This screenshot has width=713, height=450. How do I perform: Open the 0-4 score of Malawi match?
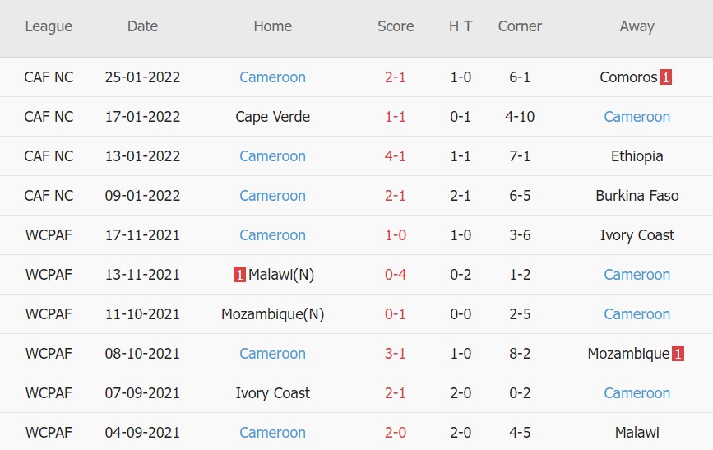pos(396,275)
